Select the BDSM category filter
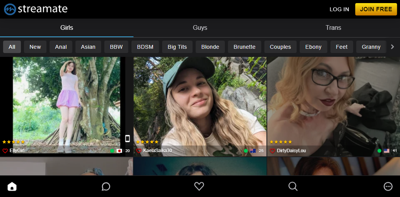The height and width of the screenshot is (197, 400). pyautogui.click(x=145, y=47)
